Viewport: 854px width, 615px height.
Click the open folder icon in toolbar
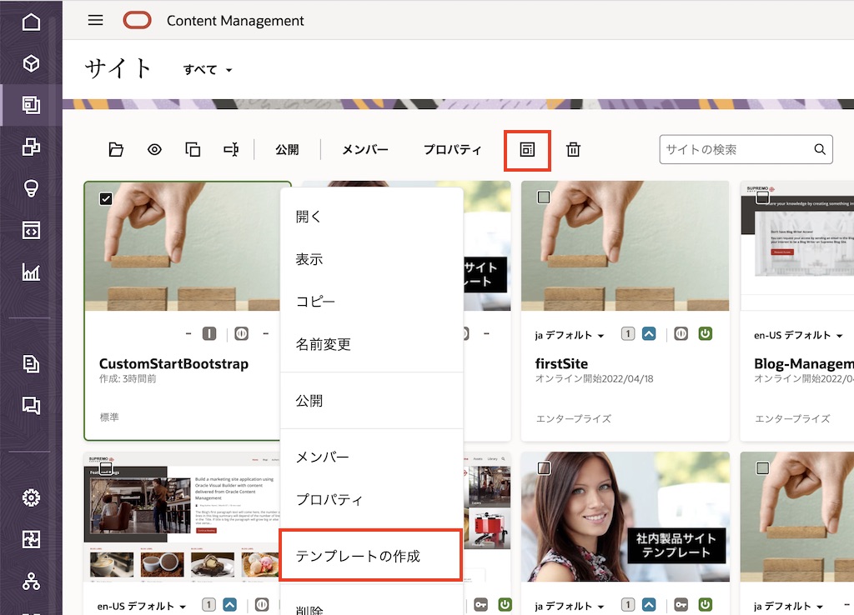point(116,150)
